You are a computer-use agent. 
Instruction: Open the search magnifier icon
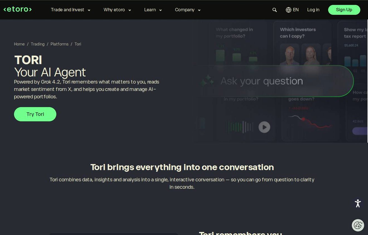tap(275, 10)
